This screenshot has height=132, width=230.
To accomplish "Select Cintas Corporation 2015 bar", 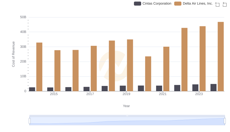I will pyautogui.click(x=50, y=89).
